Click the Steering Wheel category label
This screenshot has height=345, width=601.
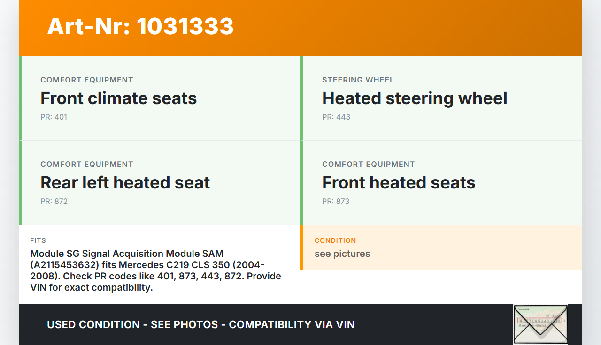358,80
